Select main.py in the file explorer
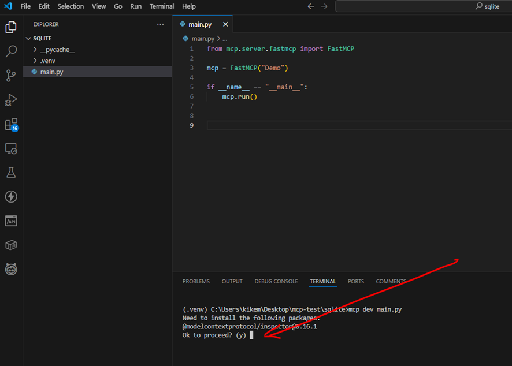 click(x=51, y=72)
